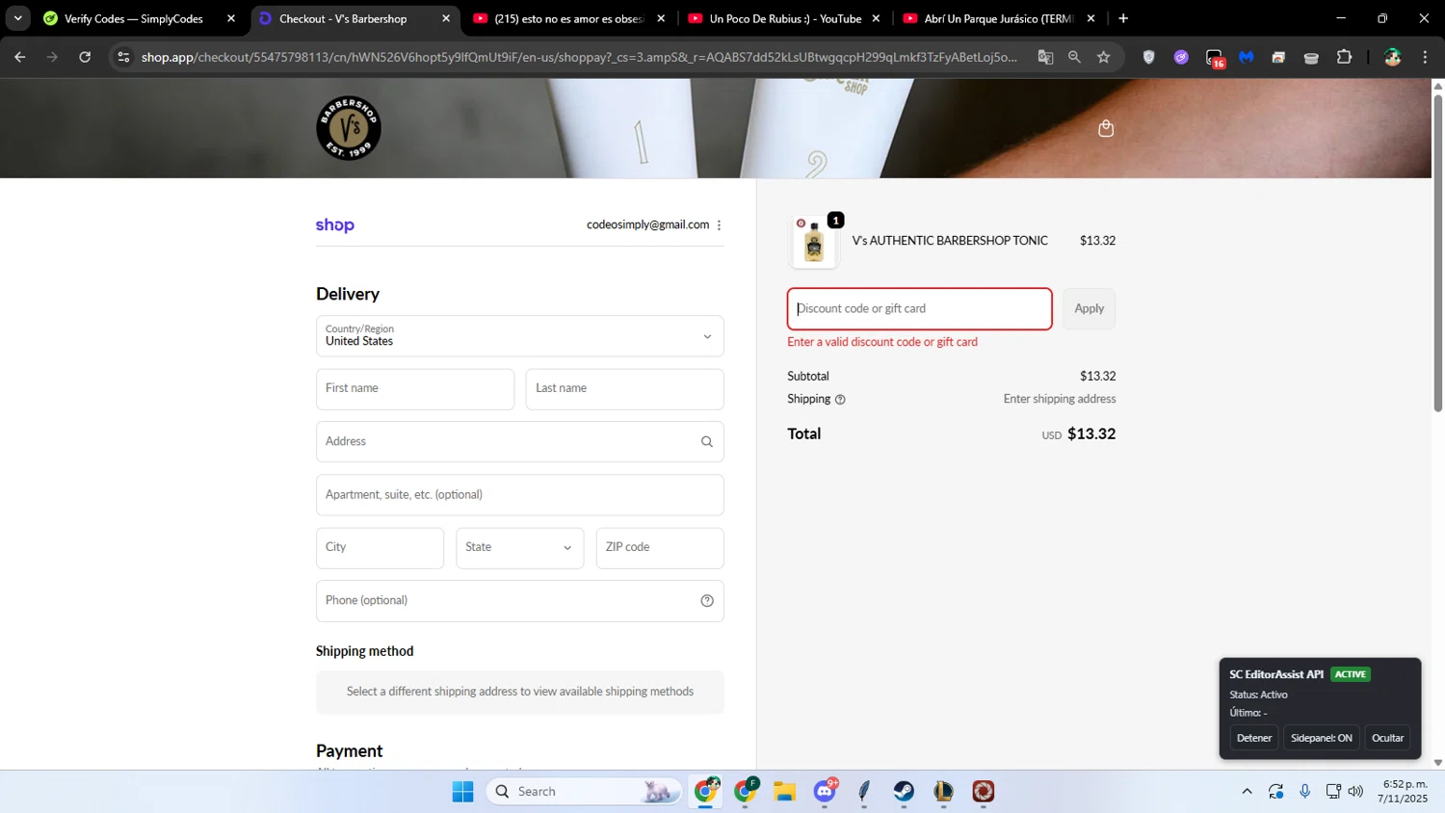This screenshot has height=813, width=1445.
Task: Open the Windows Start menu
Action: point(463,792)
